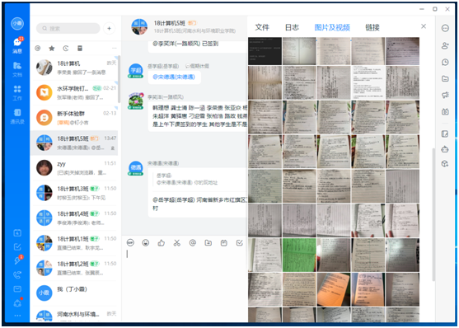Click the starred filter icon above the chat list

pos(52,49)
